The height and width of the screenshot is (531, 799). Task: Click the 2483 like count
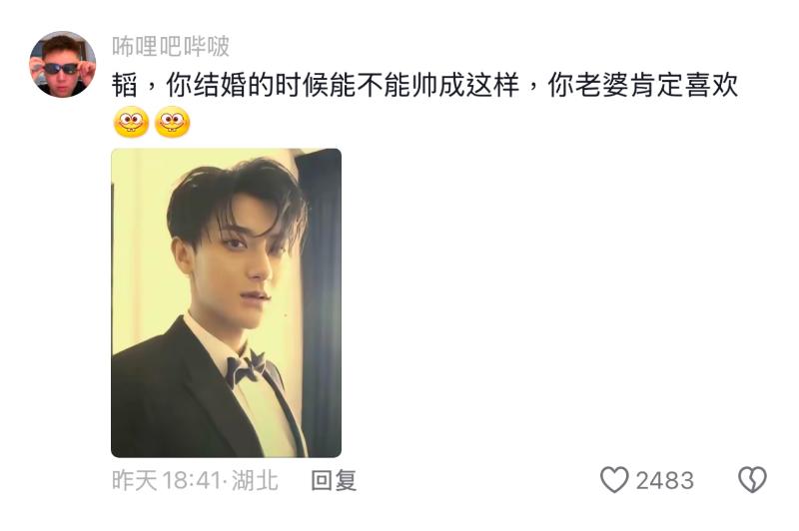[664, 481]
